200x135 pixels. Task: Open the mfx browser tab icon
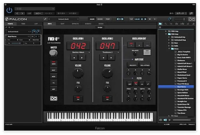coord(182,24)
